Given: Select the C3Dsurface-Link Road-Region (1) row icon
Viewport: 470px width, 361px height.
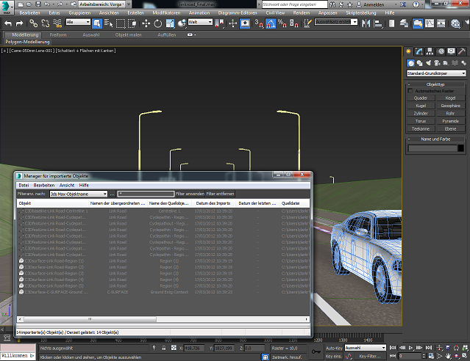Looking at the screenshot, I should click(x=21, y=261).
